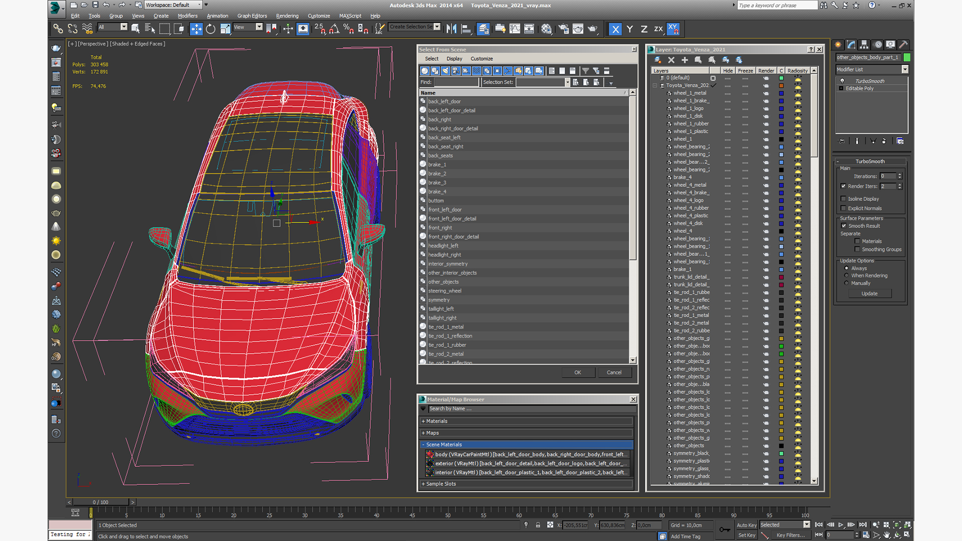962x541 pixels.
Task: Open Render Setup dialog from toolbar
Action: click(x=564, y=29)
